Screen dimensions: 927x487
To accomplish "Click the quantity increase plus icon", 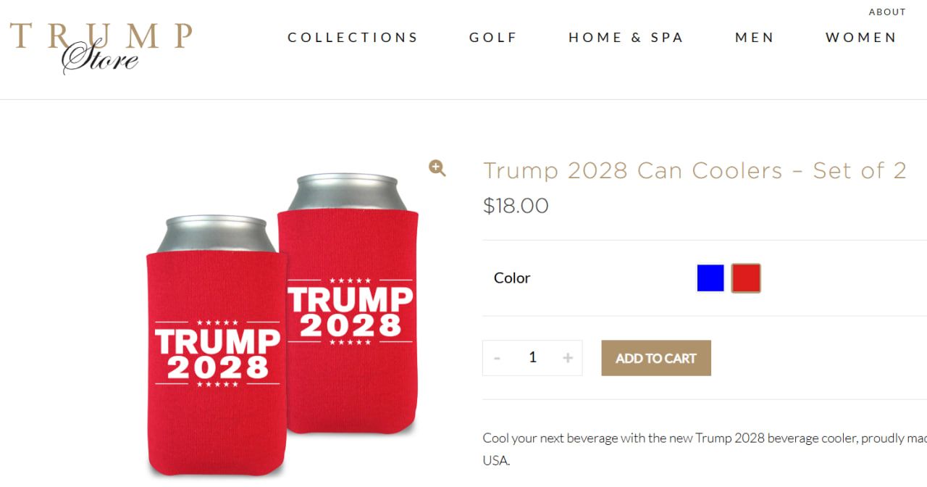I will coord(569,357).
